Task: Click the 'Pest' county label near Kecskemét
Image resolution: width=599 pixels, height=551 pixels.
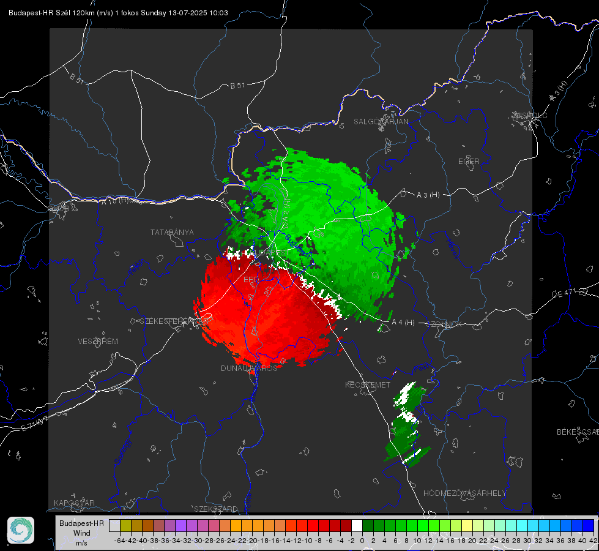Action: (x=421, y=369)
